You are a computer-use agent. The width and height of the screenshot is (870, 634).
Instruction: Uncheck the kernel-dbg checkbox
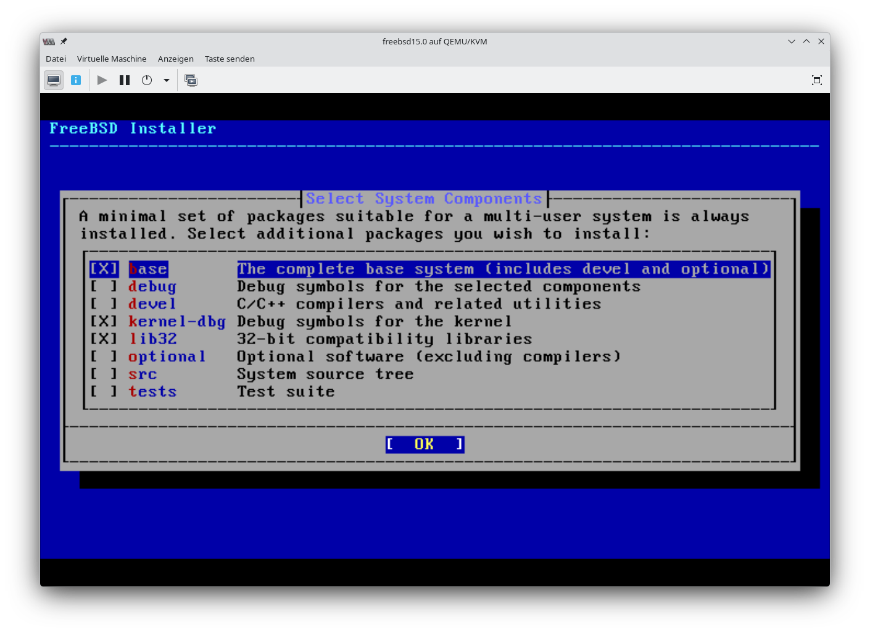click(104, 321)
